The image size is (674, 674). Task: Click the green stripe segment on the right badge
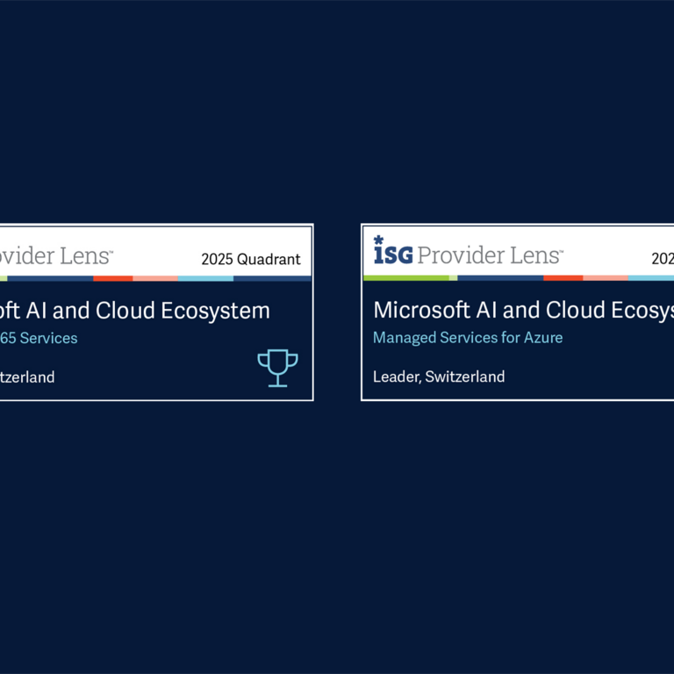point(406,278)
